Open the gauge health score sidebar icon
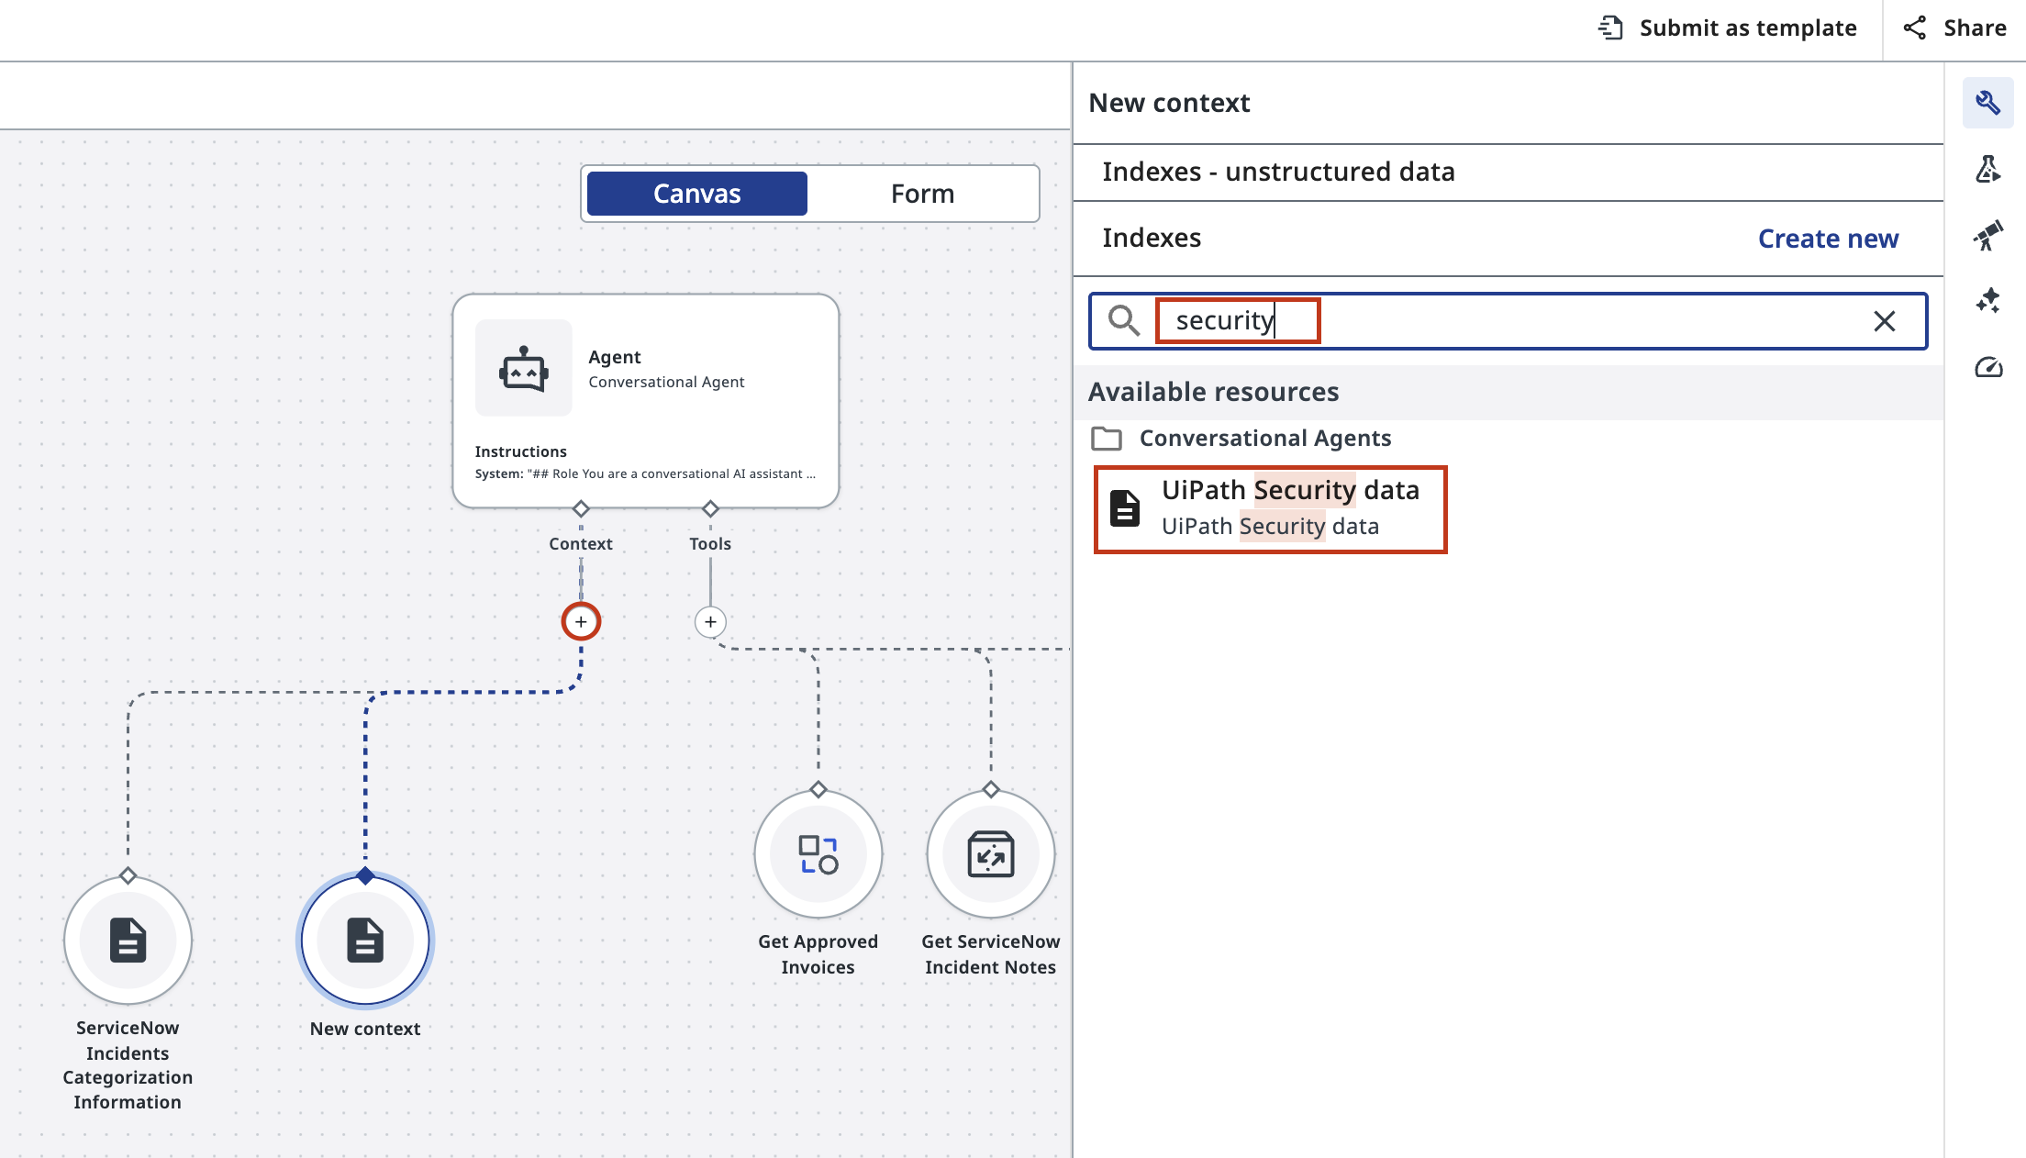The height and width of the screenshot is (1158, 2026). [x=1987, y=368]
